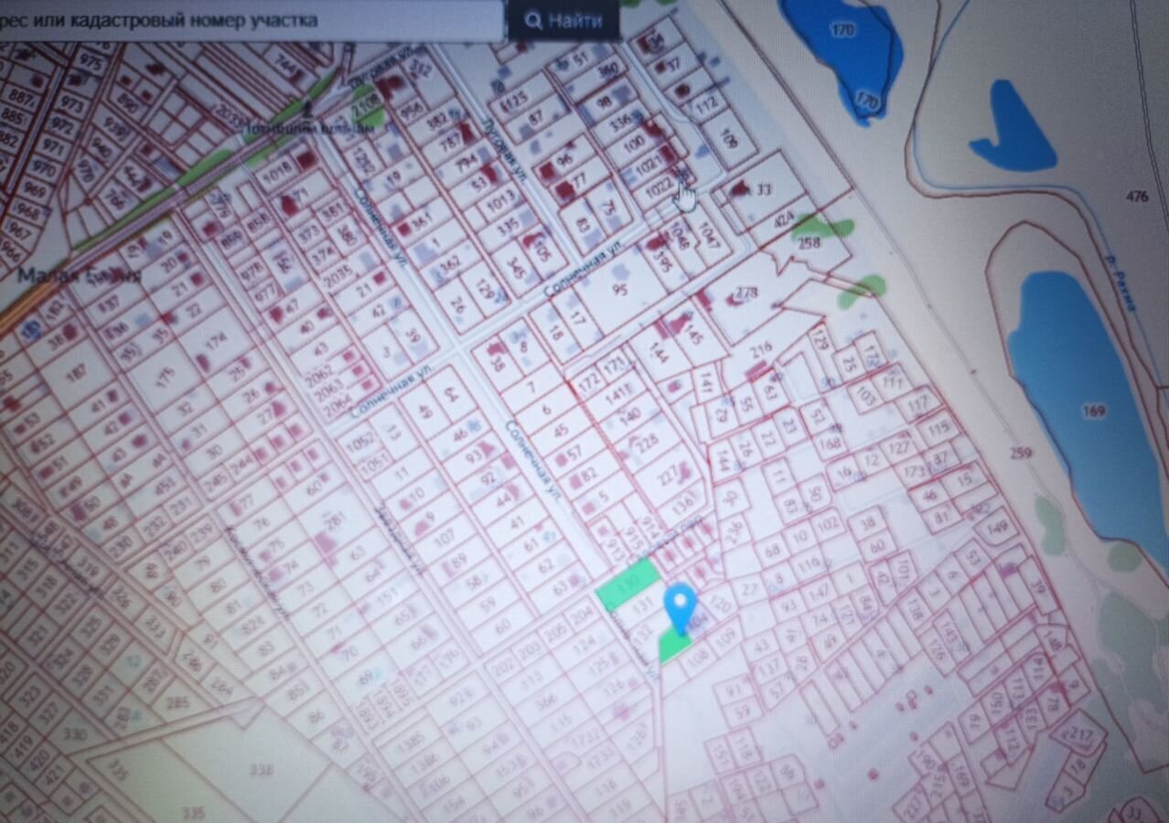The height and width of the screenshot is (823, 1169).
Task: Select parcel 285 in the lower left
Action: point(178,703)
